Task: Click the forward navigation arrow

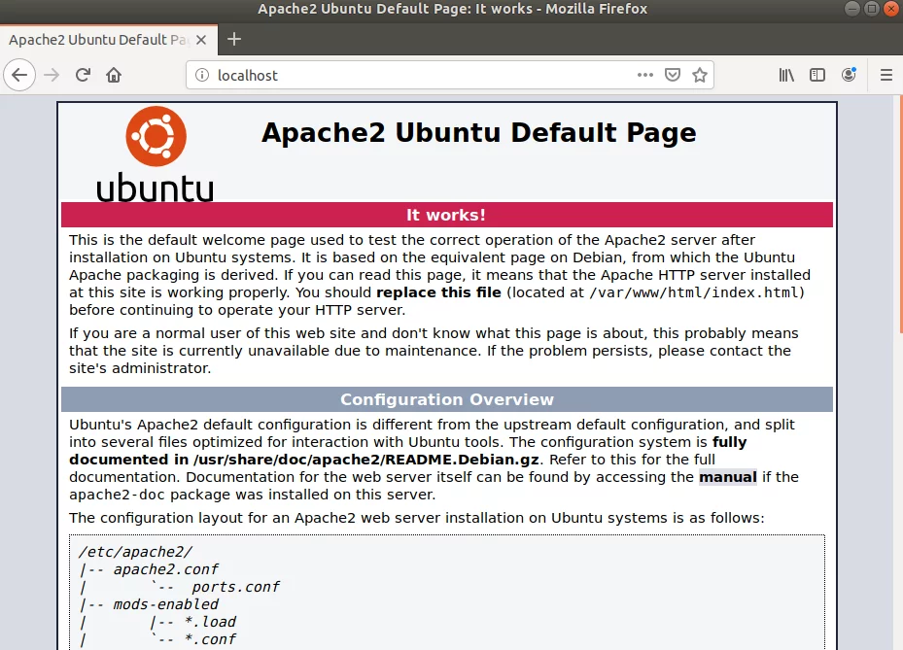Action: 52,75
